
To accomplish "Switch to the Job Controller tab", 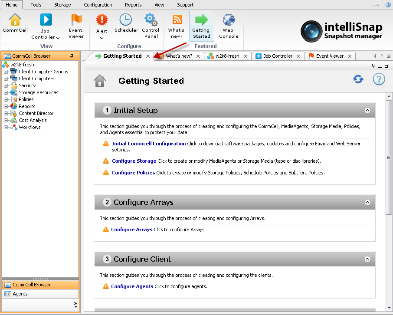I will coord(278,56).
